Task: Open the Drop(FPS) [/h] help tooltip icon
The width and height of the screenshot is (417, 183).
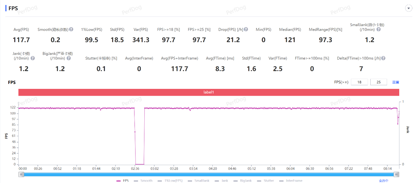Action: pyautogui.click(x=246, y=30)
